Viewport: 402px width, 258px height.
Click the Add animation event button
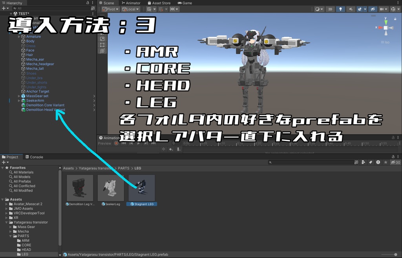179,149
